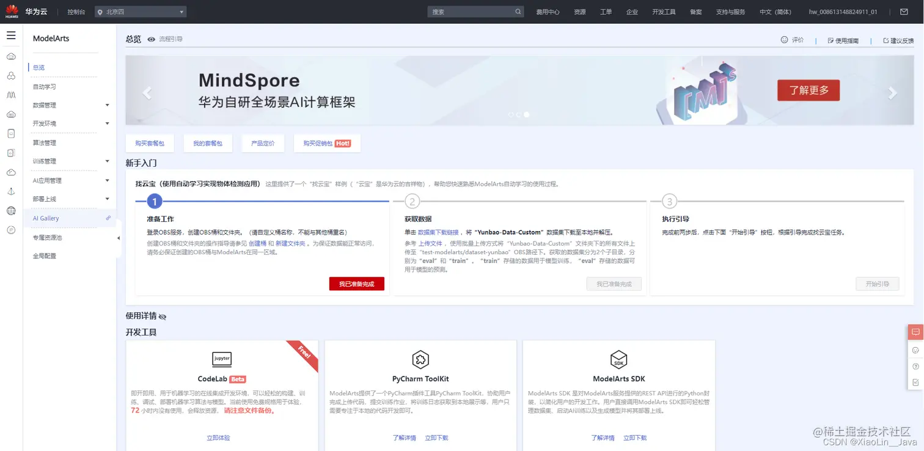This screenshot has height=451, width=924.
Task: Open 全局配置 in the sidebar
Action: tap(44, 256)
